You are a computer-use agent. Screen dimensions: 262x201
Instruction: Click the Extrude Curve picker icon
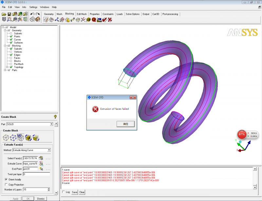point(41,163)
